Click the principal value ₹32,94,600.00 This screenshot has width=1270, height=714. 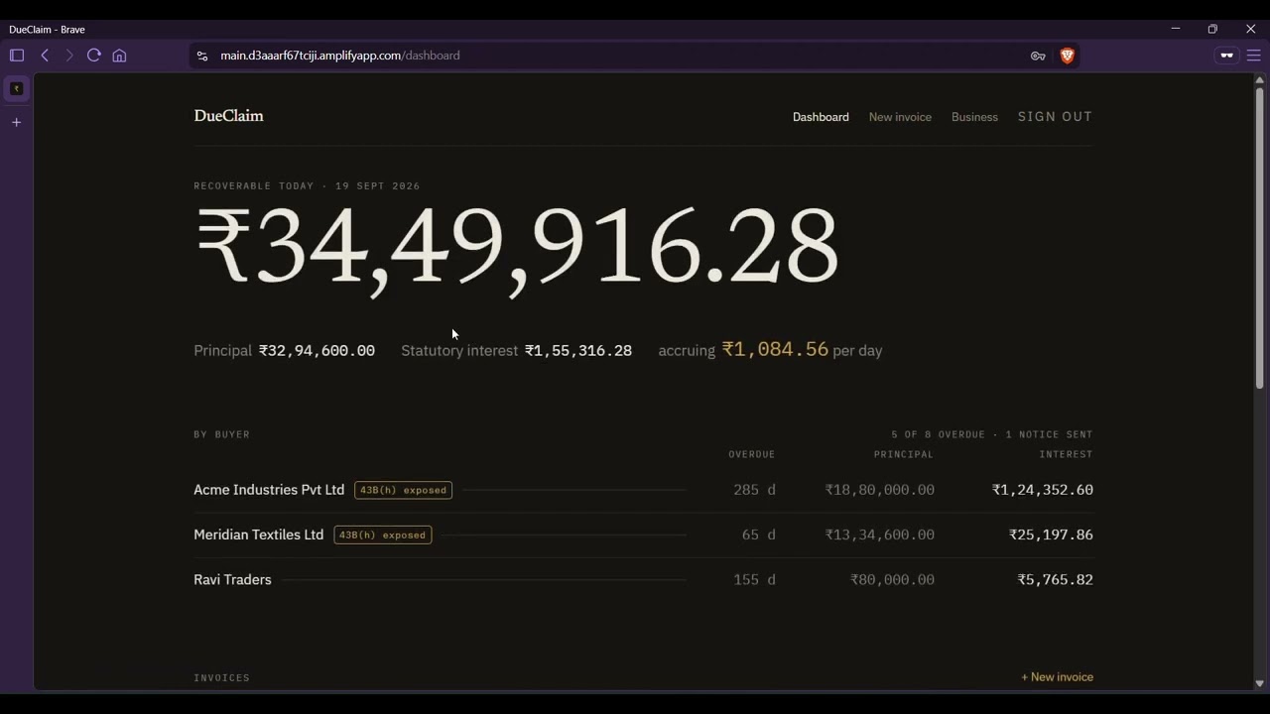(317, 350)
